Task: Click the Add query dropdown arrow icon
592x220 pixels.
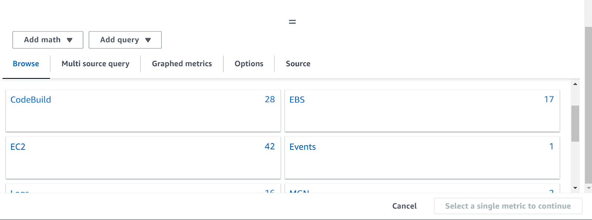Action: point(148,40)
